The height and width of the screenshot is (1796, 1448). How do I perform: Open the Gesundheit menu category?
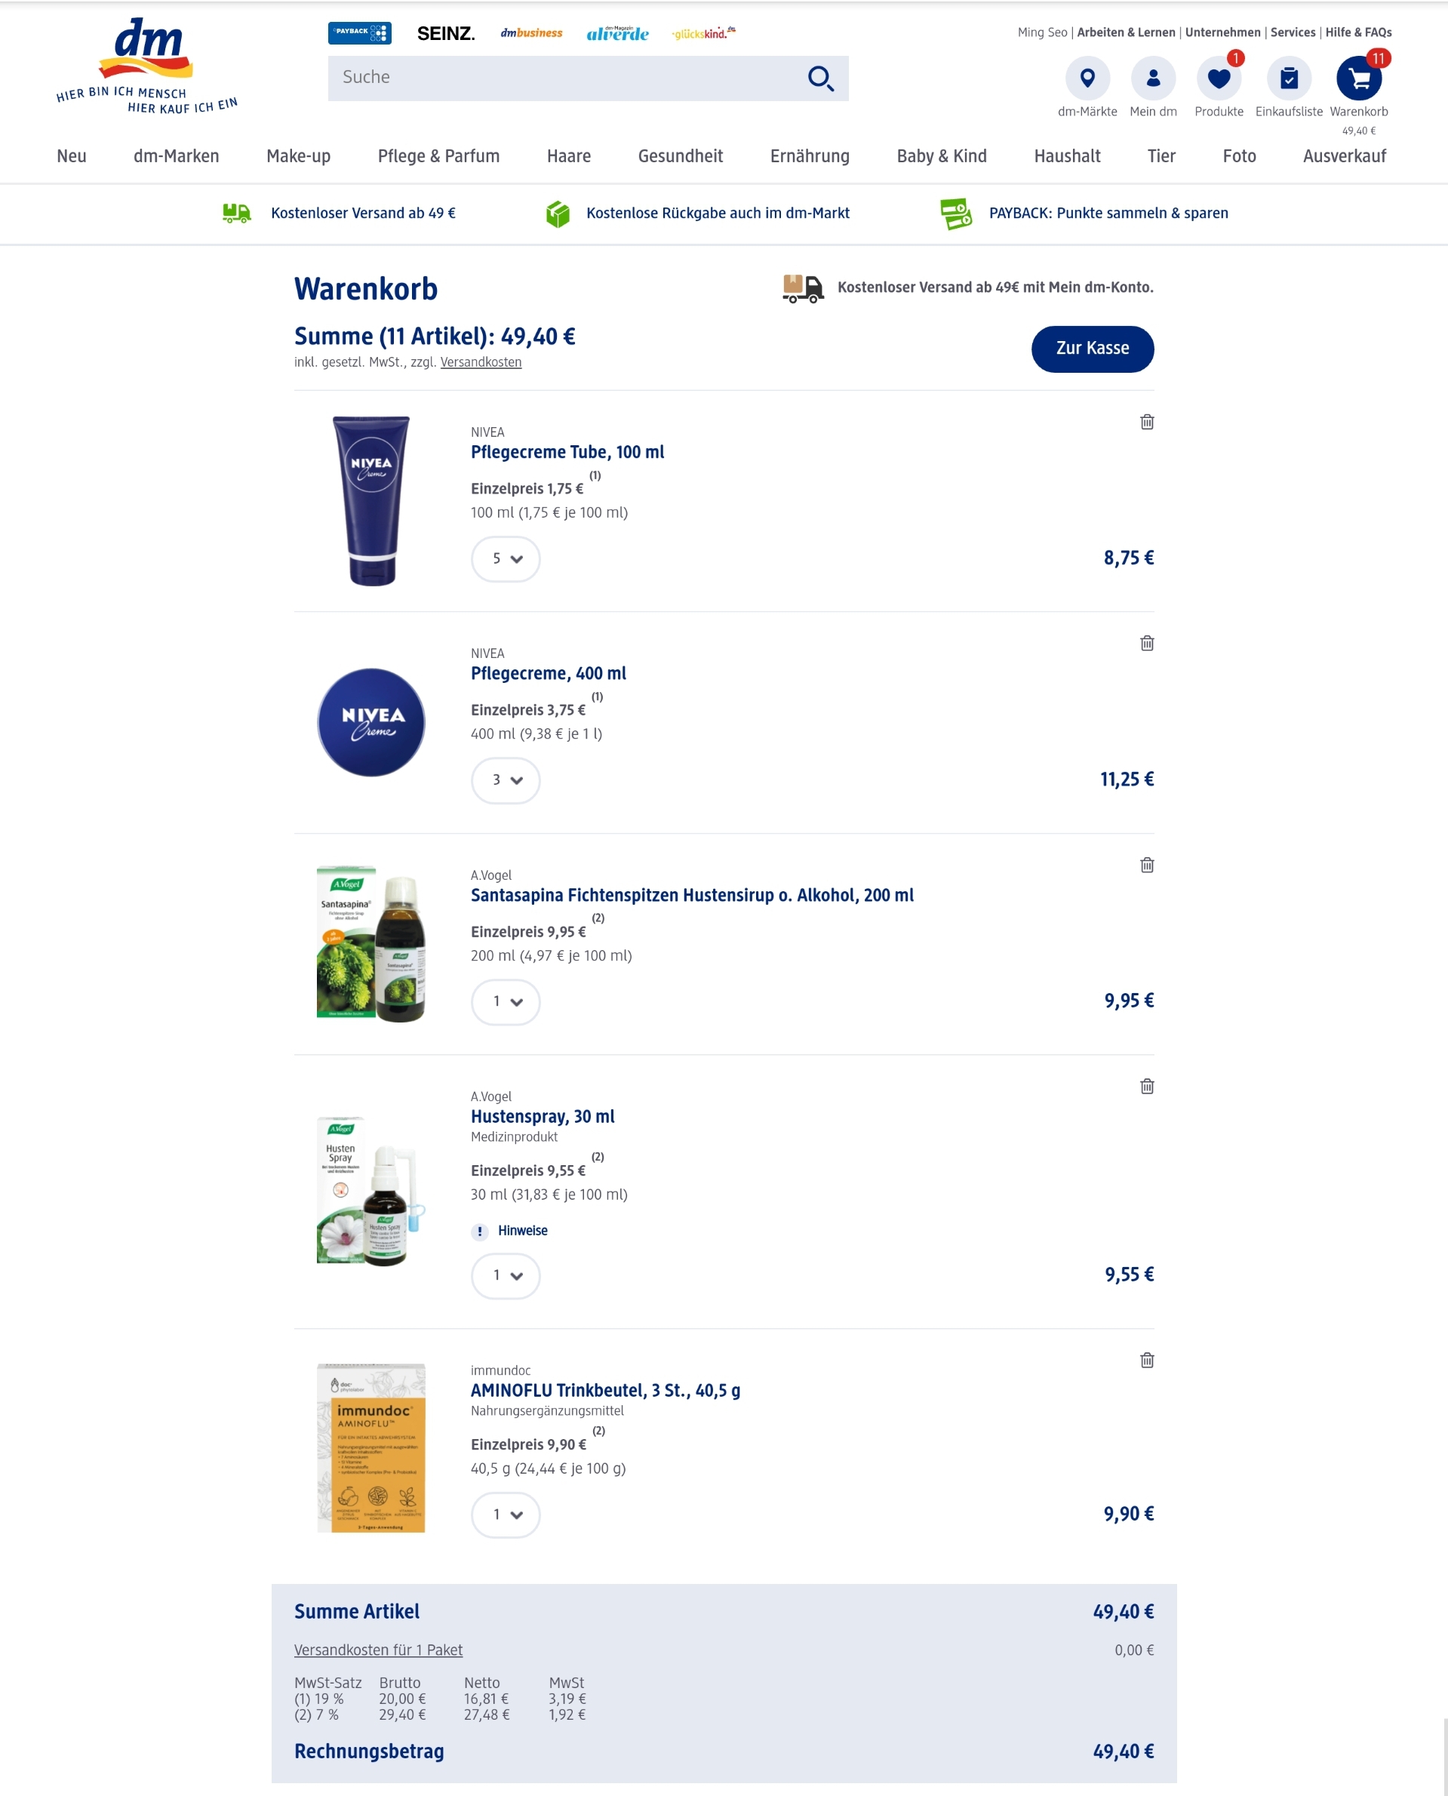tap(680, 156)
